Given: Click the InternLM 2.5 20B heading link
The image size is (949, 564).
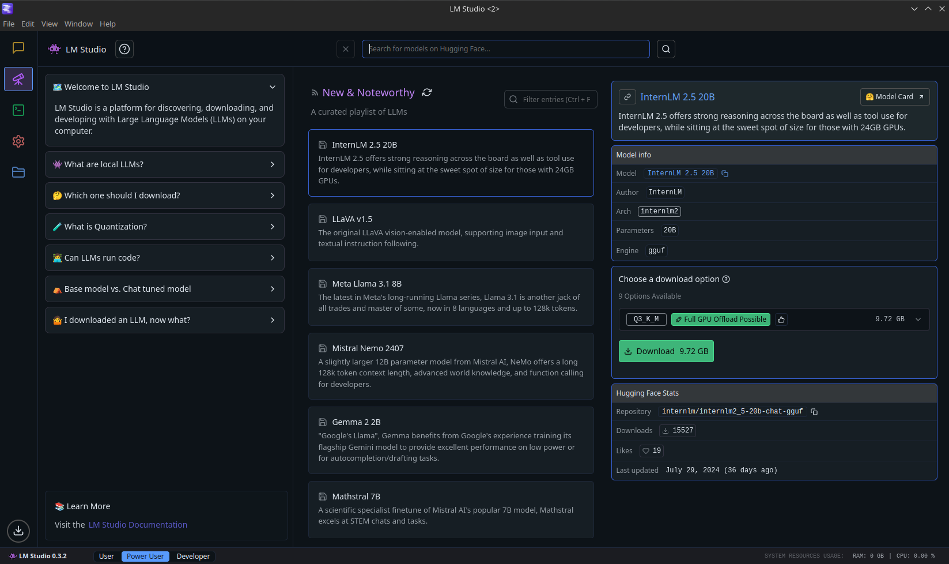Looking at the screenshot, I should click(677, 97).
